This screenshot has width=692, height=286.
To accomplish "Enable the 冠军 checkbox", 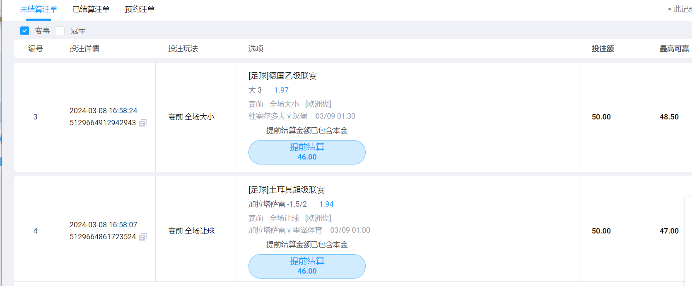I will tap(60, 31).
